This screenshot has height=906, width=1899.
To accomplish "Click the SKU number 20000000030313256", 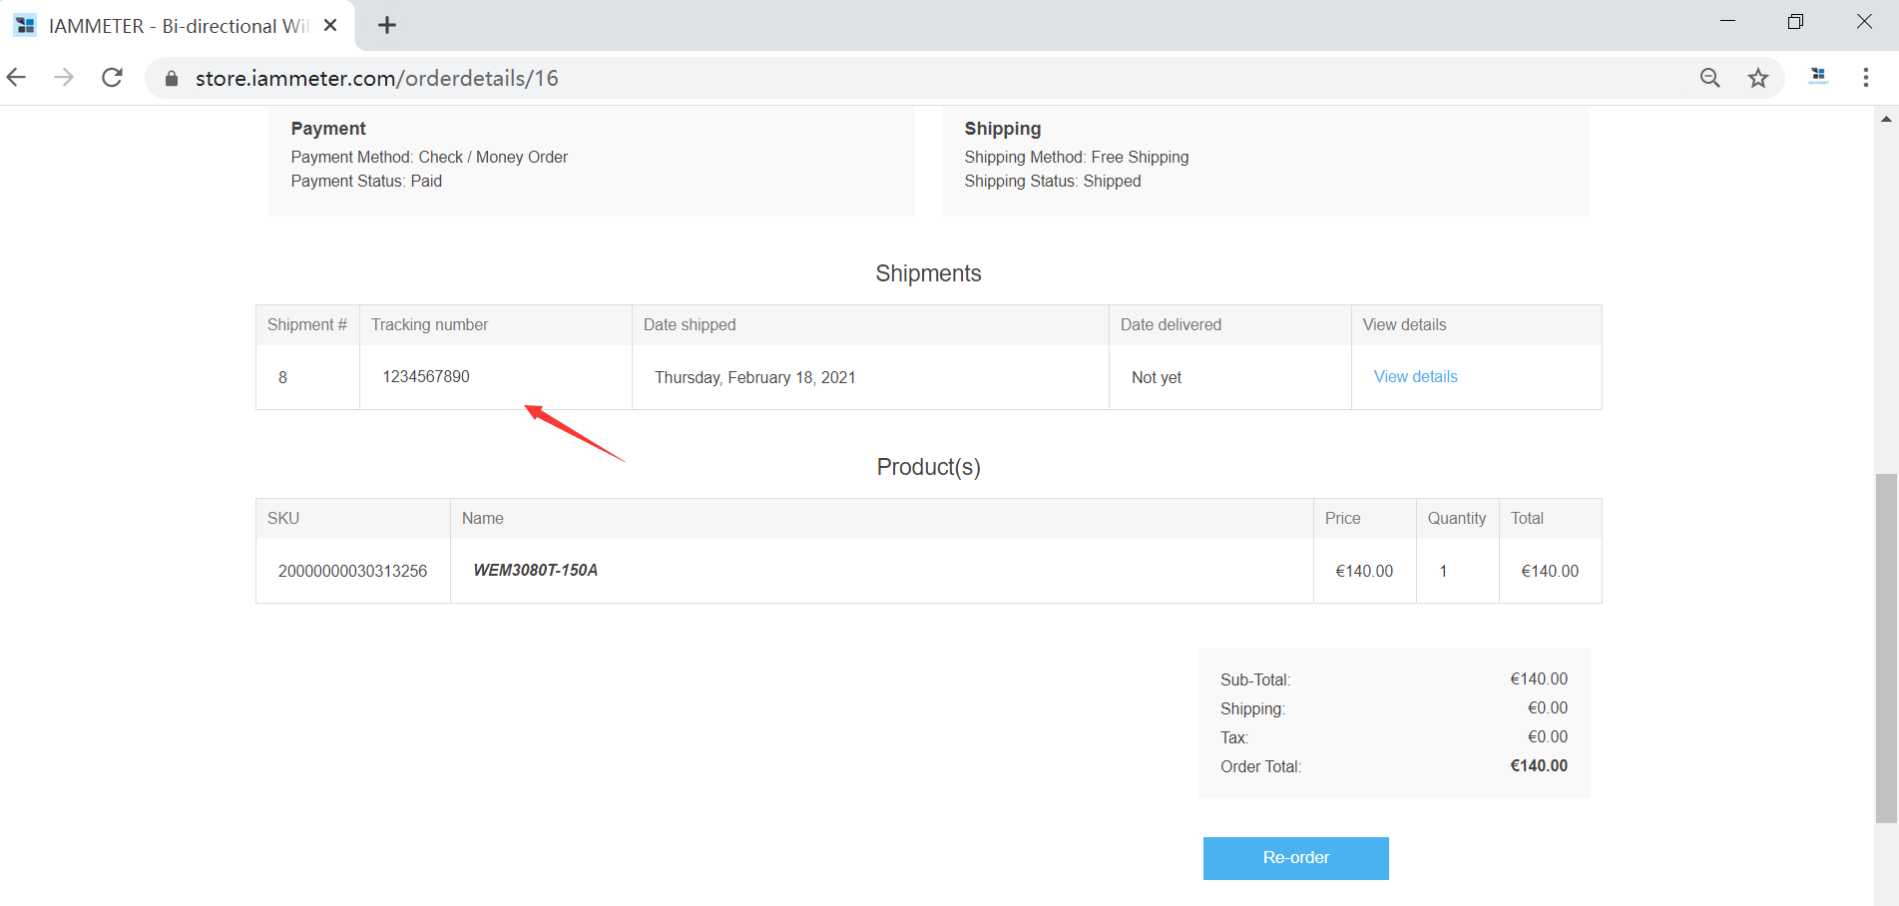I will [352, 571].
